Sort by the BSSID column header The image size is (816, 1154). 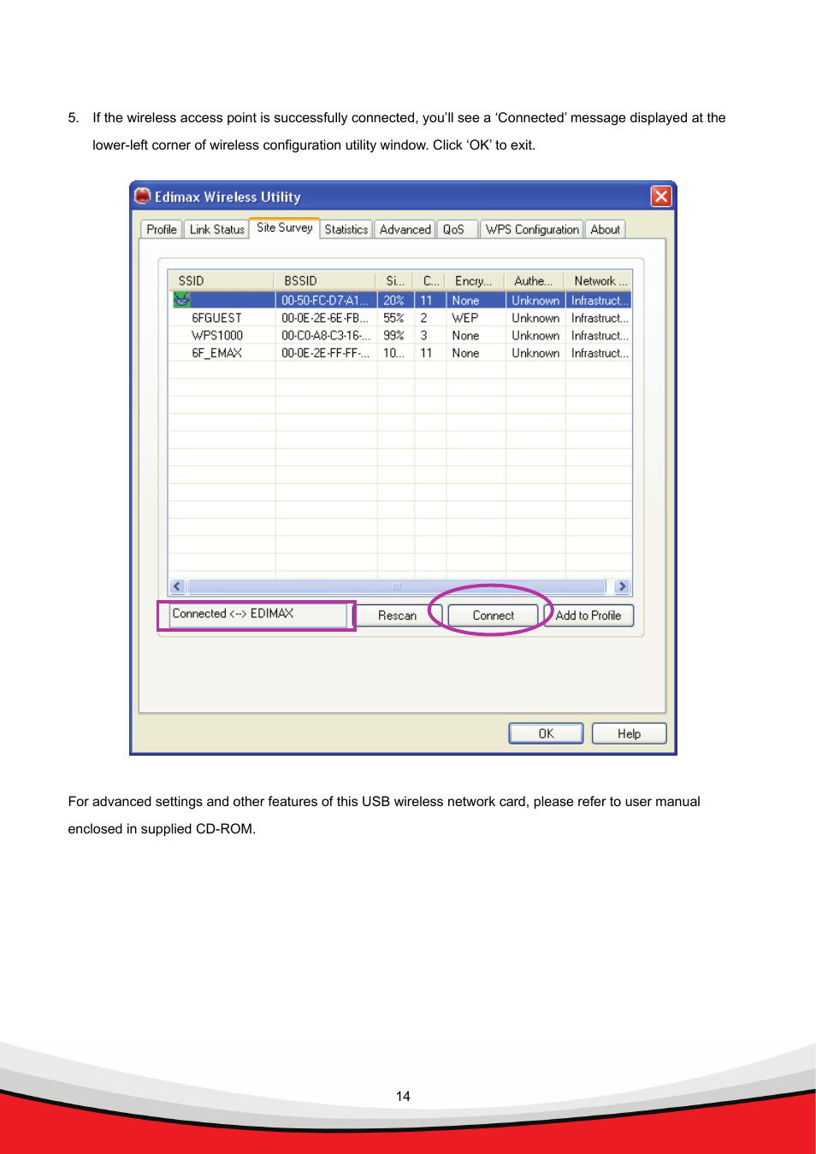[x=326, y=280]
